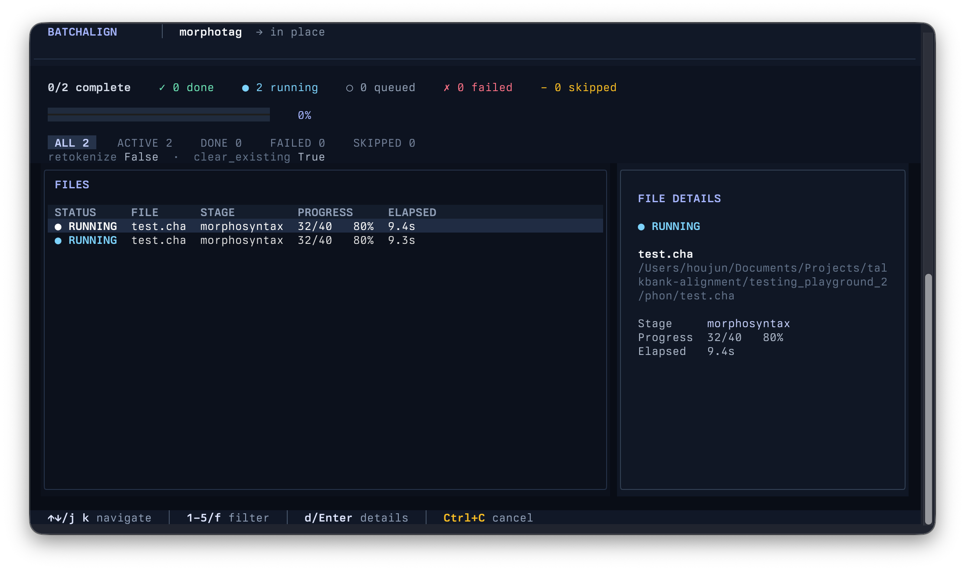Click the 0% progress label
This screenshot has height=571, width=965.
point(305,115)
